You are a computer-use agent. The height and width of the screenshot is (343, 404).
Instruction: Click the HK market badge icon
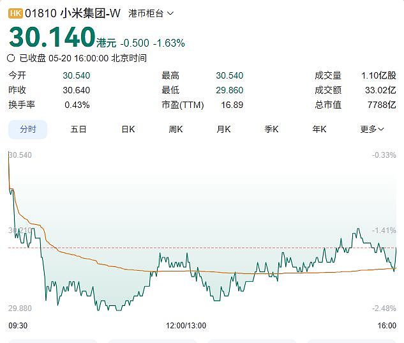pyautogui.click(x=15, y=13)
